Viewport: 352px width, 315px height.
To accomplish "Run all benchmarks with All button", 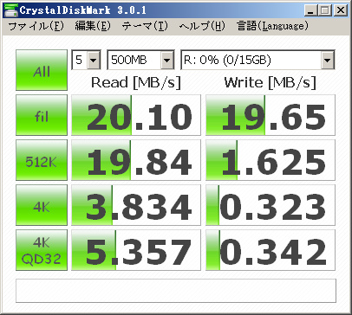I will [x=42, y=70].
